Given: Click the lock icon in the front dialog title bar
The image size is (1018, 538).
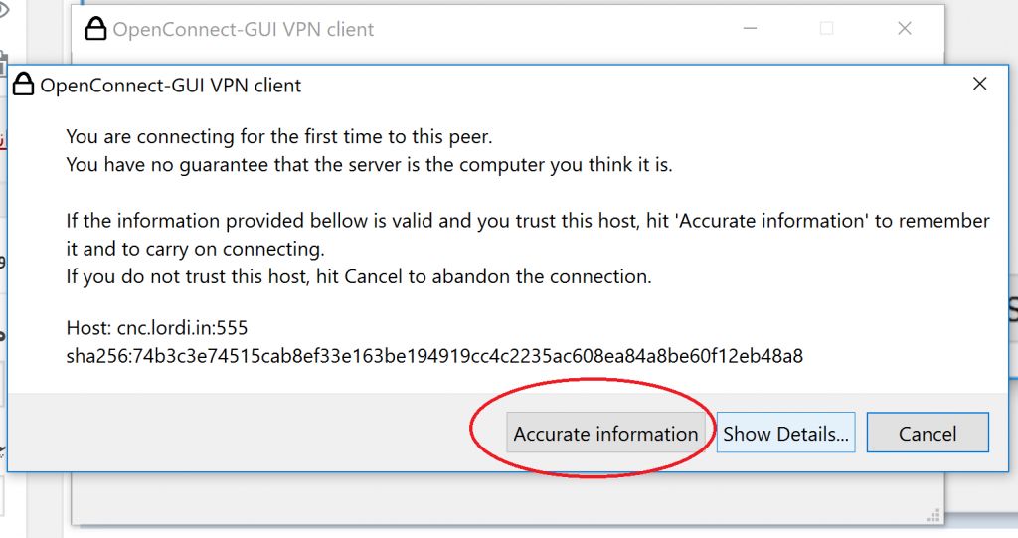Looking at the screenshot, I should [24, 85].
